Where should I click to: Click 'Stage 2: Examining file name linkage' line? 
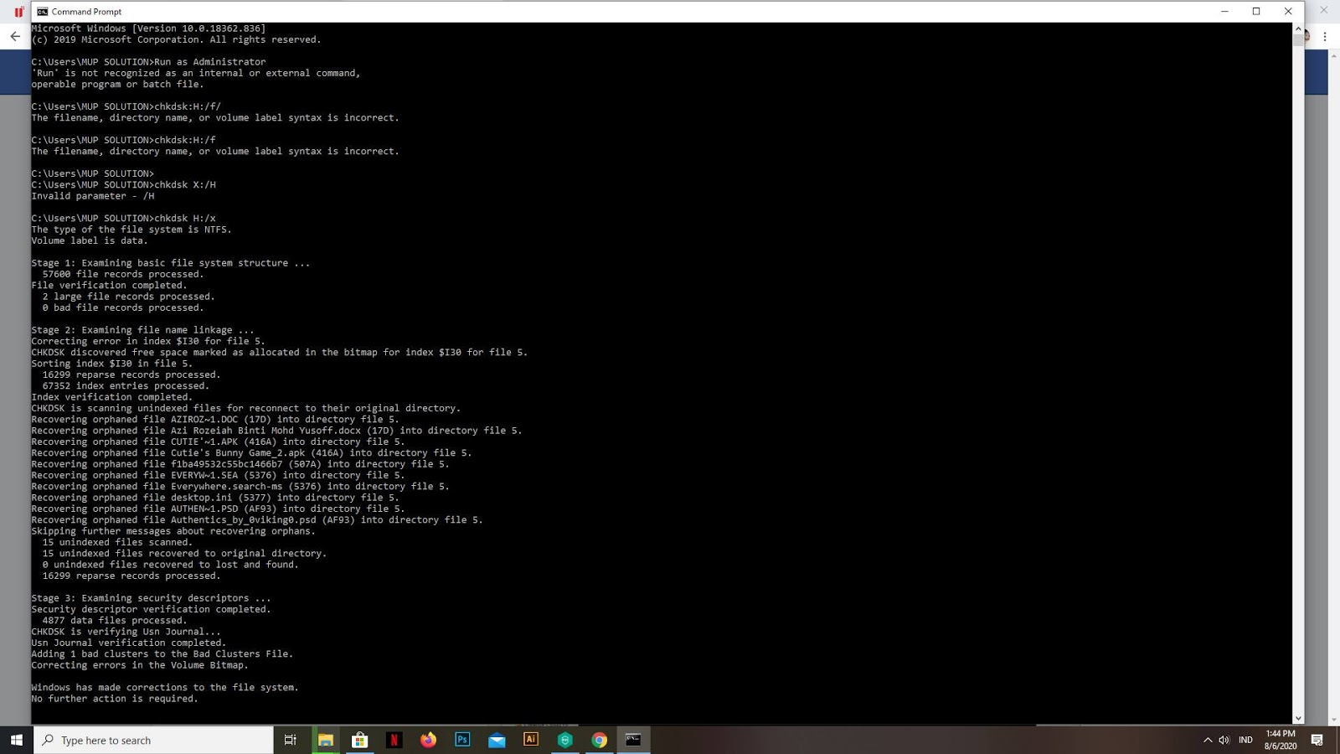142,330
